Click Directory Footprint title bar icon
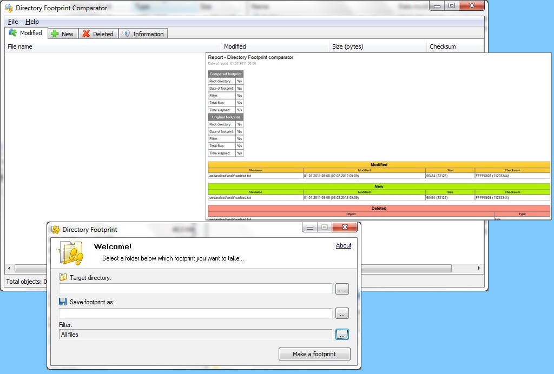This screenshot has height=374, width=554. coord(56,230)
